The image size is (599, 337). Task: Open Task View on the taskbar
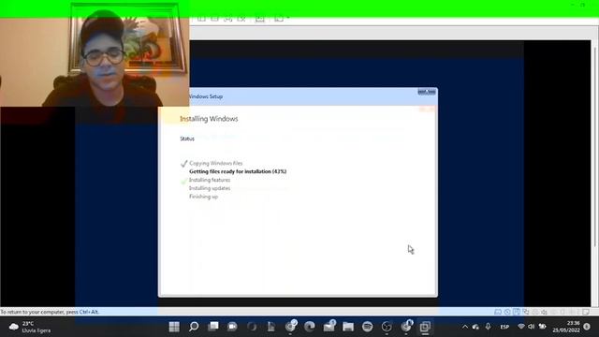tap(213, 327)
